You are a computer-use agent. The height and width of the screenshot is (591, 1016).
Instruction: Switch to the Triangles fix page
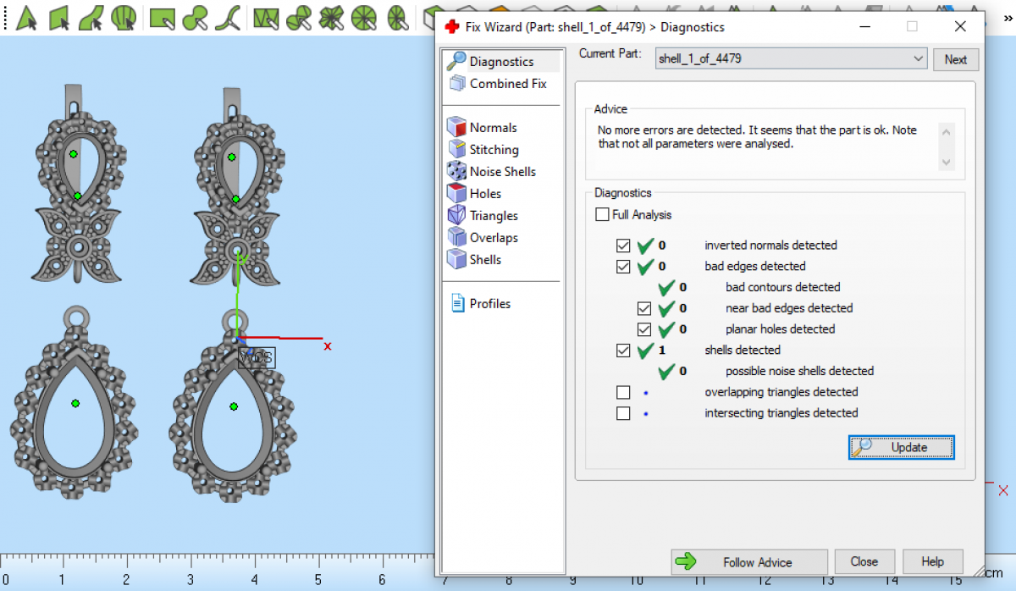point(494,216)
